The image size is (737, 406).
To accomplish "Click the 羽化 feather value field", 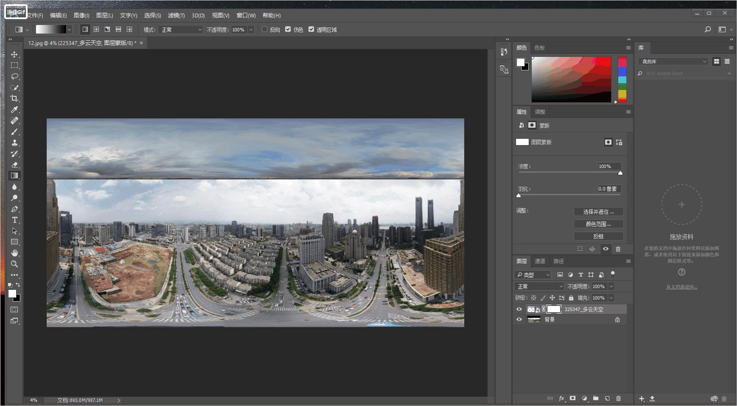I will click(x=609, y=189).
